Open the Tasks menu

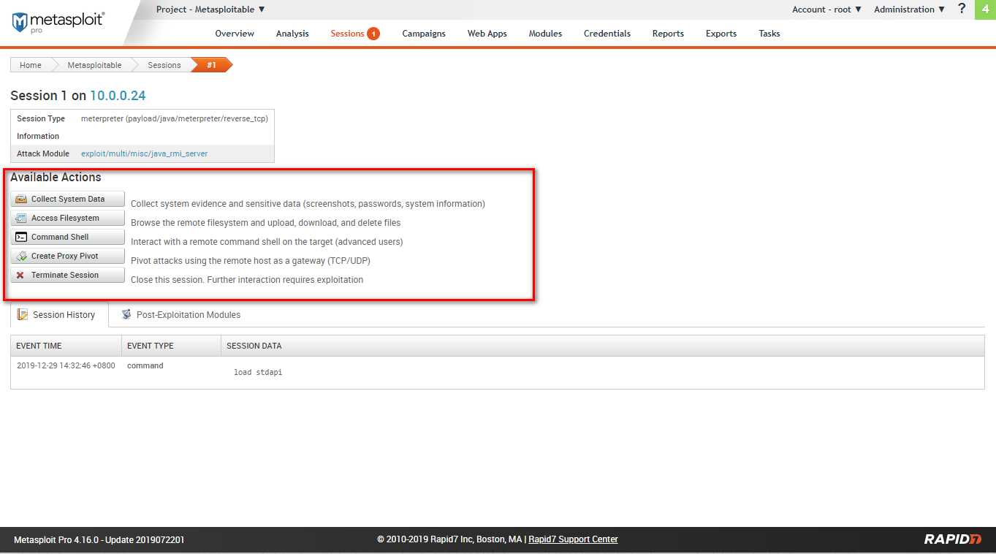coord(769,34)
